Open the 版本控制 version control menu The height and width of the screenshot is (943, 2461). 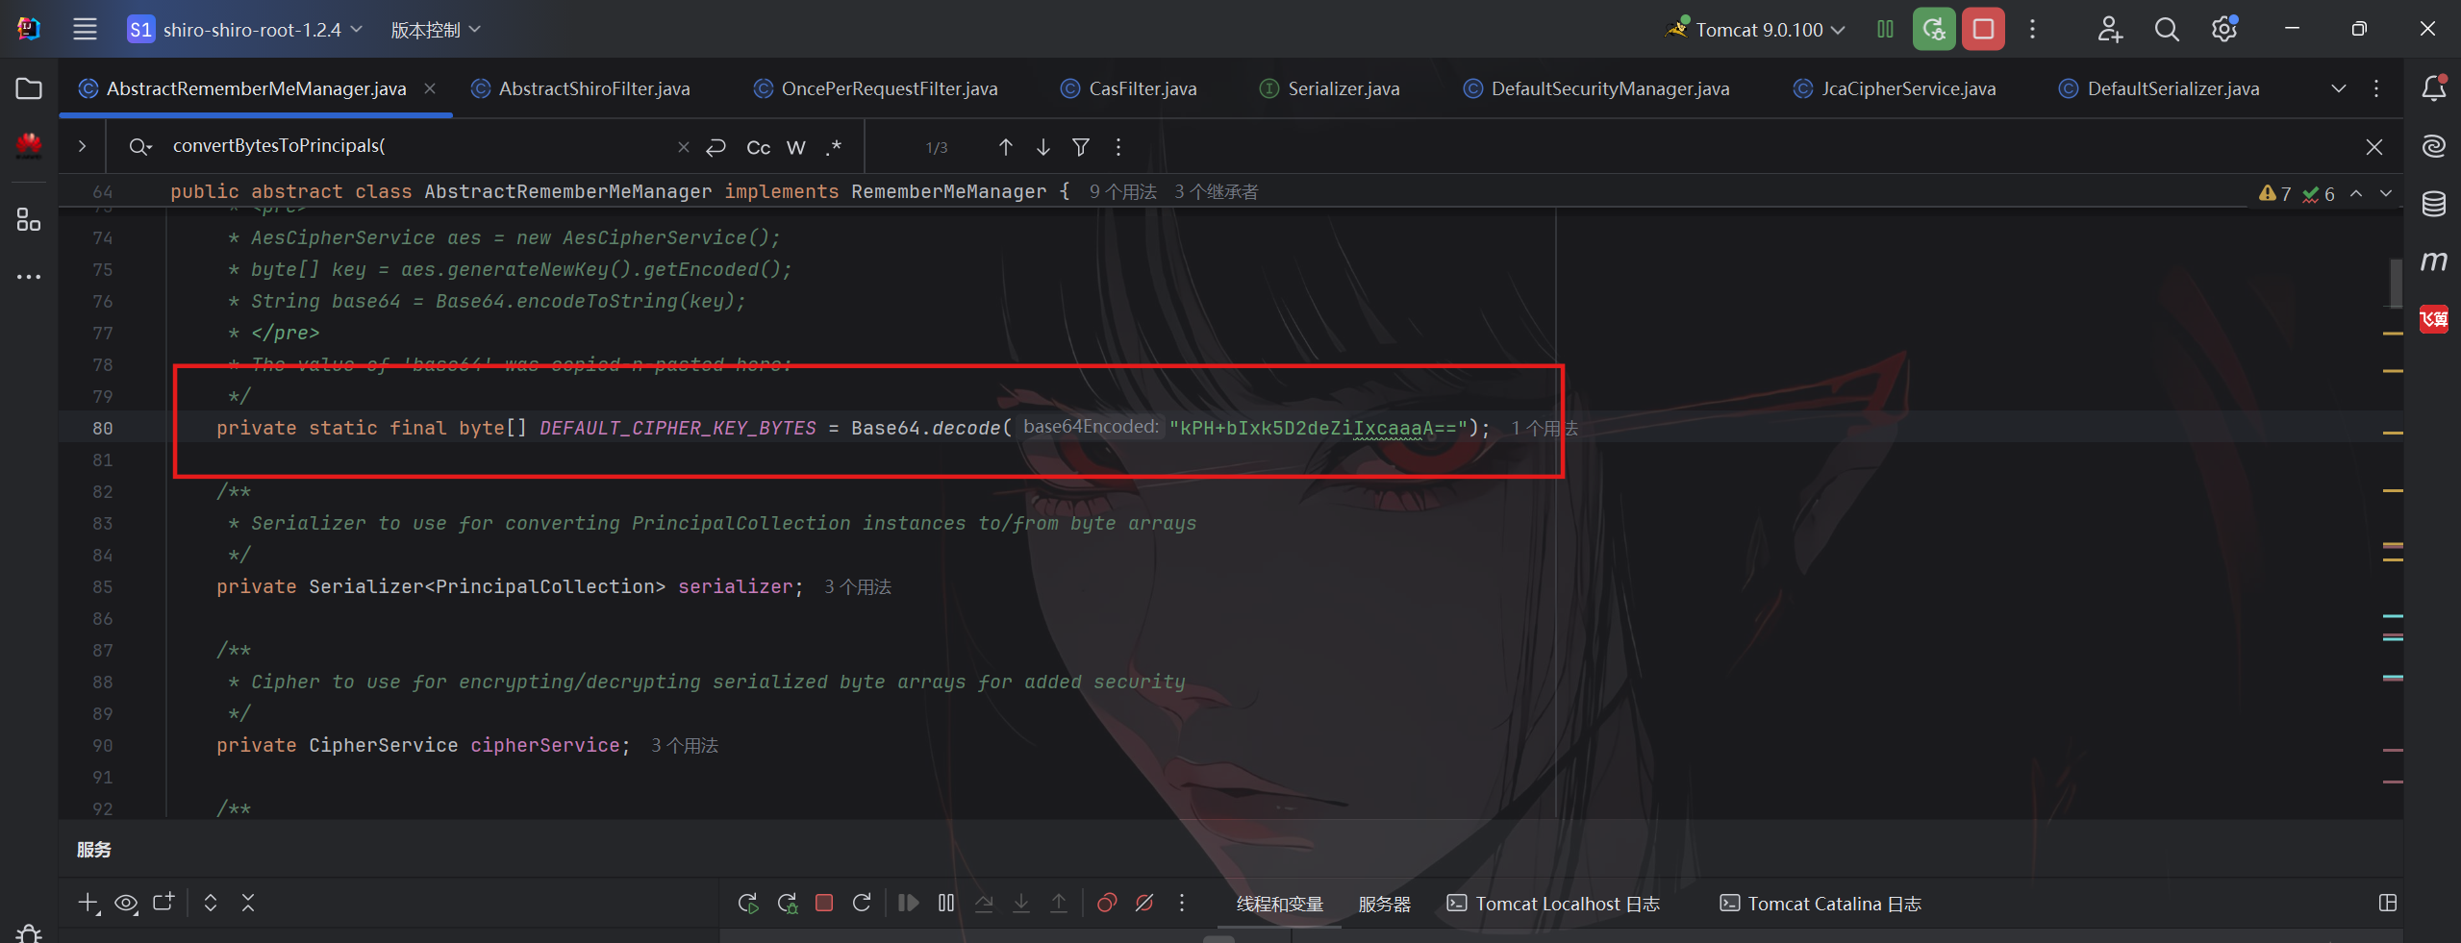(435, 30)
